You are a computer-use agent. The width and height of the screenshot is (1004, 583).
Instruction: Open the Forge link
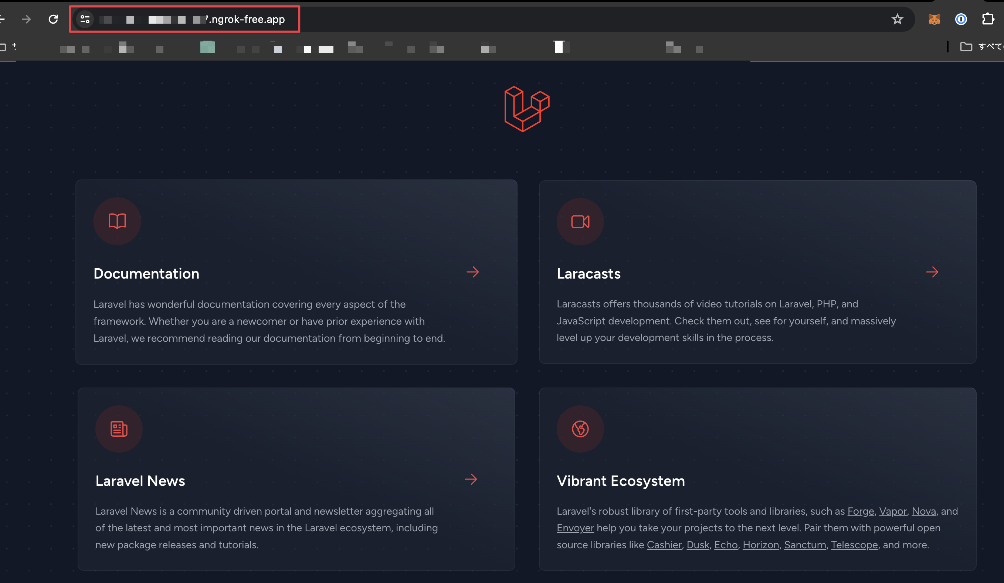pos(861,511)
